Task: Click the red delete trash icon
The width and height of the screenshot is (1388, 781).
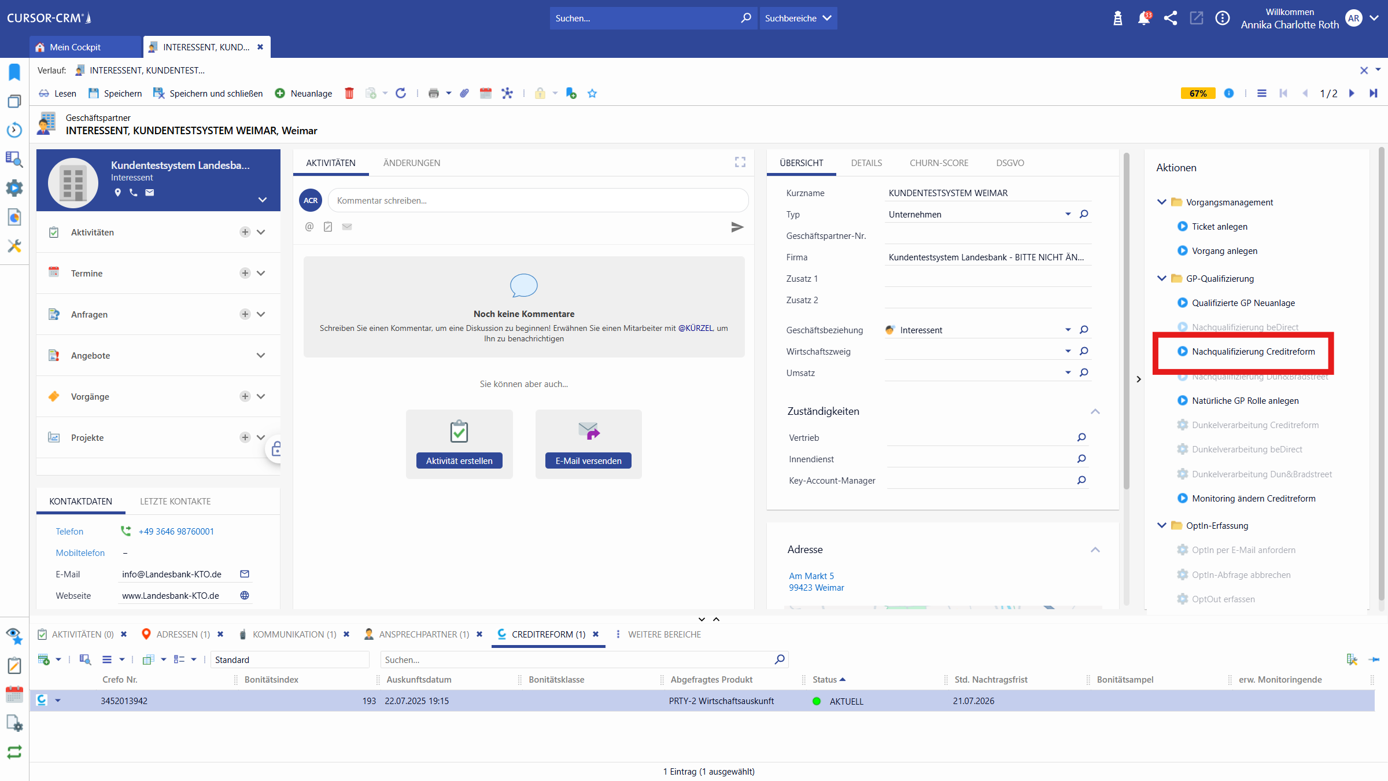Action: 349,93
